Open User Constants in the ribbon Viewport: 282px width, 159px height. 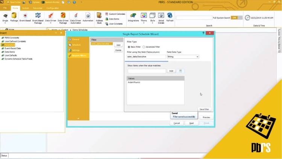coord(114,24)
